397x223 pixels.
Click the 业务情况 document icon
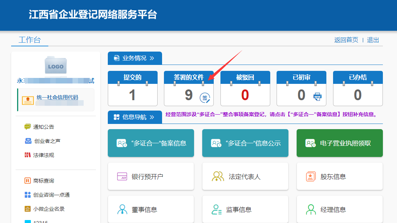pos(116,58)
